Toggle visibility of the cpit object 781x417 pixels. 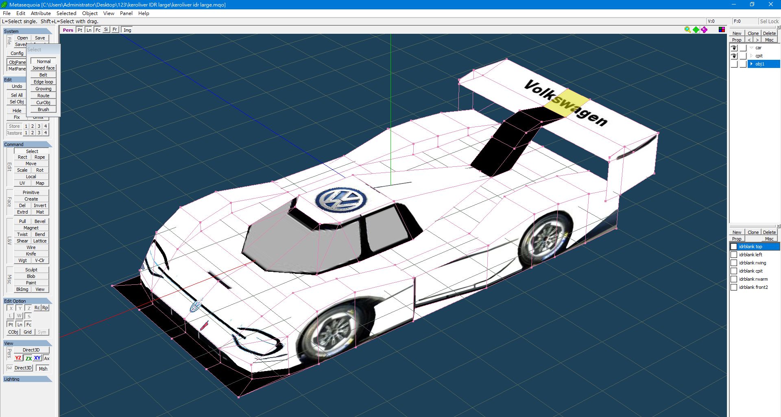pos(734,56)
